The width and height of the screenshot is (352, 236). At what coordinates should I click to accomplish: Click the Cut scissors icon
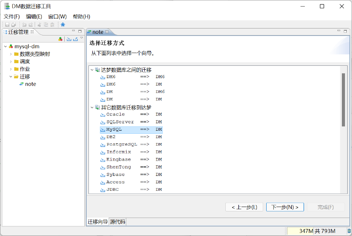pos(39,25)
